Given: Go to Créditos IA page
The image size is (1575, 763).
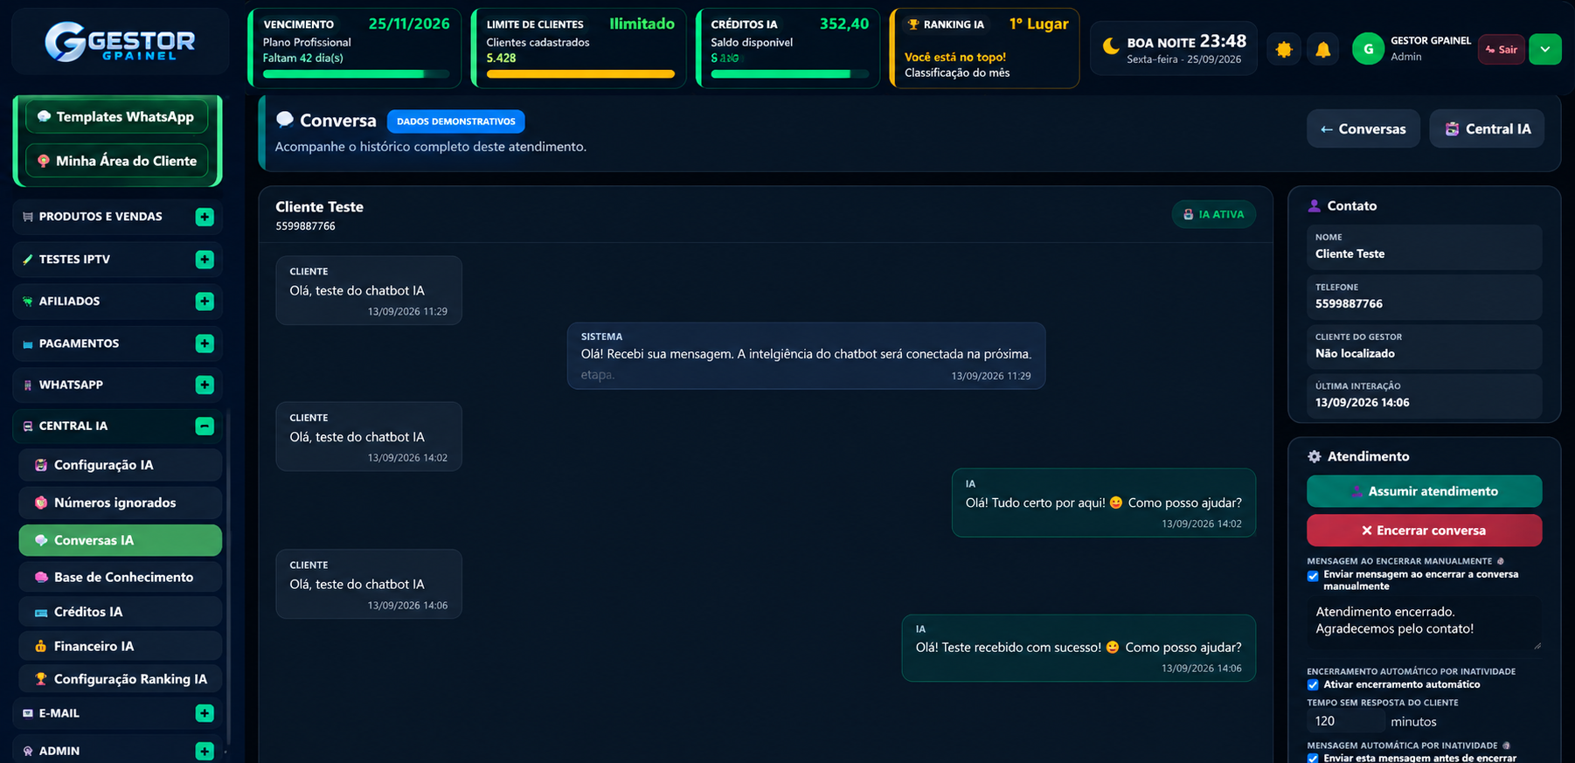Looking at the screenshot, I should [x=120, y=612].
